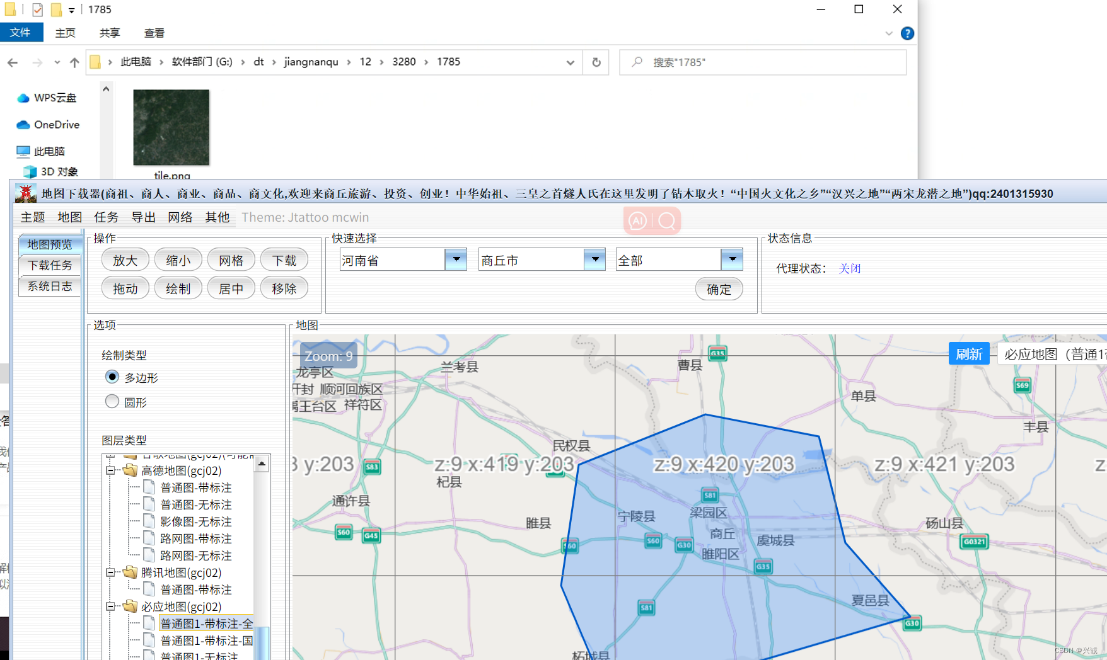
Task: Open the 商丘市 city dropdown
Action: (594, 259)
